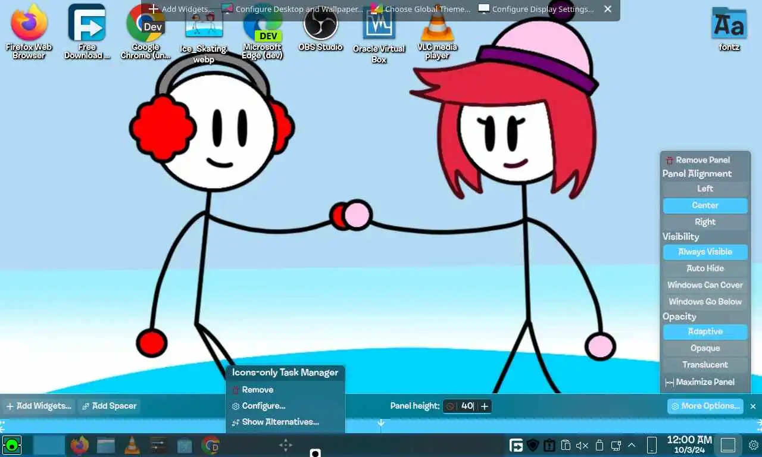This screenshot has width=762, height=457.
Task: Open Configure Desktop and Wallpaper
Action: [x=292, y=9]
